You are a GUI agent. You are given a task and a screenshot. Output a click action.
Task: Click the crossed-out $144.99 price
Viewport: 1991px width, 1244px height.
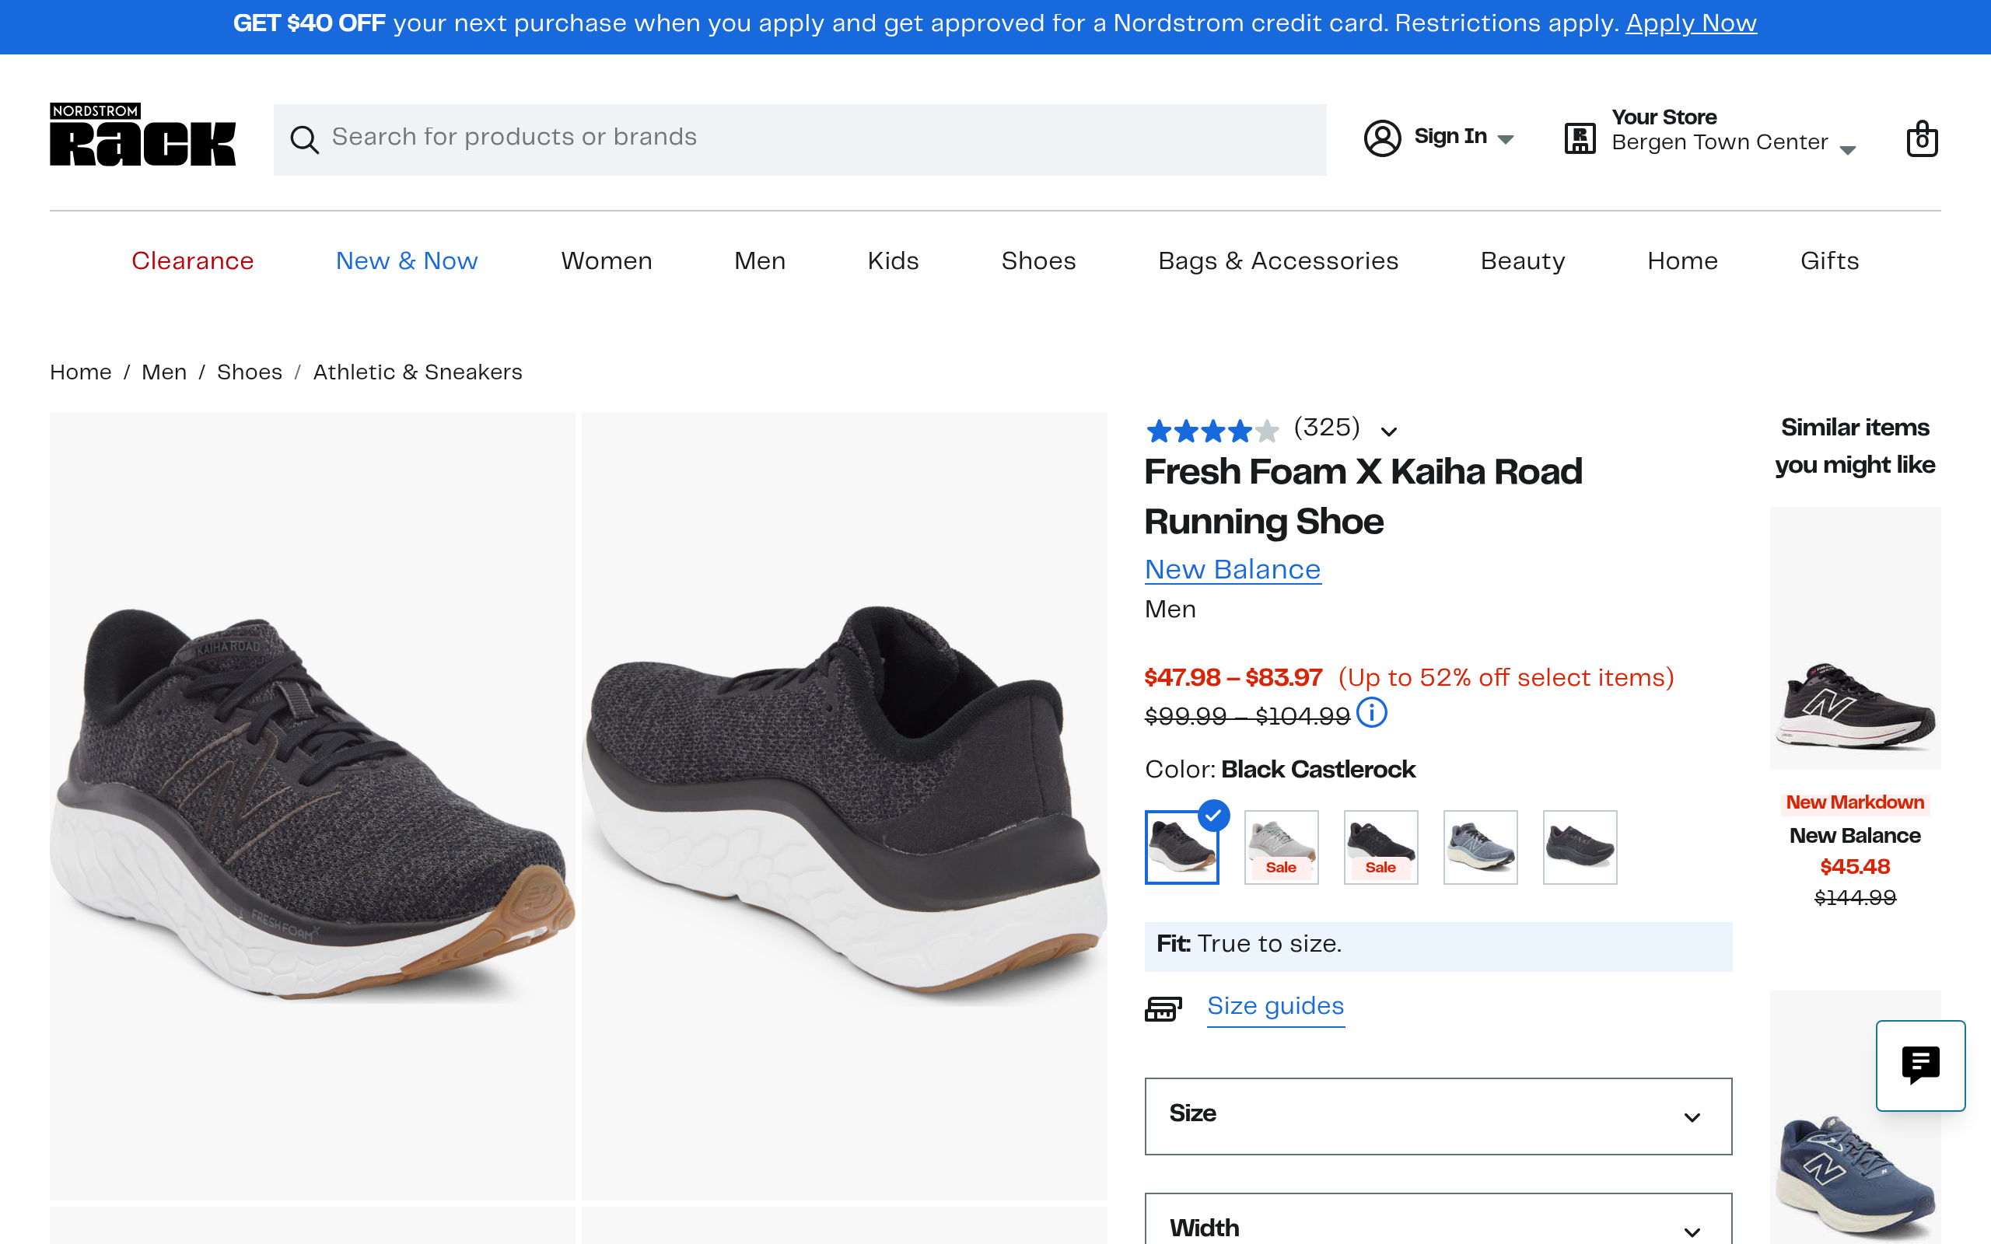(1854, 897)
